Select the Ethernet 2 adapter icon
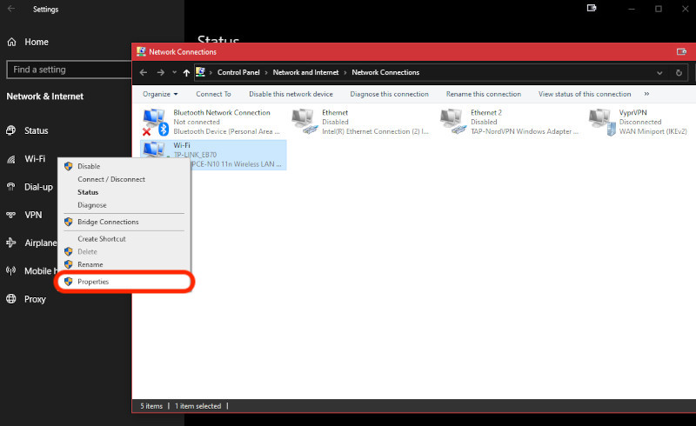The width and height of the screenshot is (696, 426). (453, 122)
